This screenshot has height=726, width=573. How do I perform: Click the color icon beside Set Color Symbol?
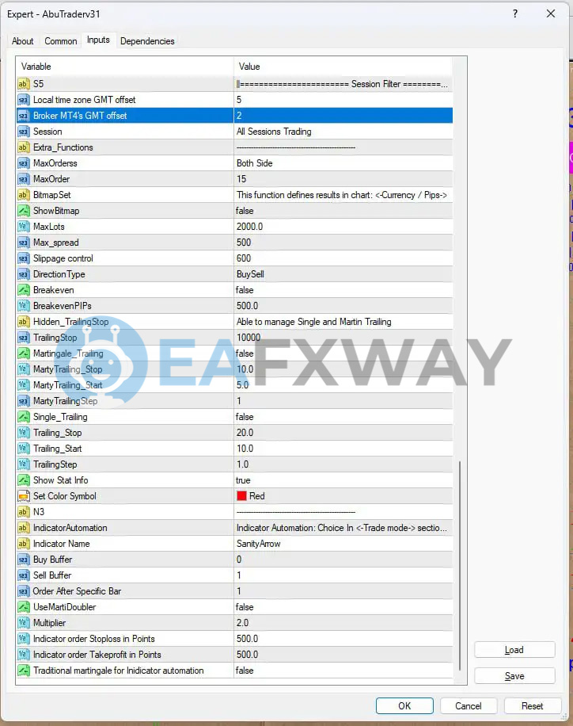(x=23, y=496)
